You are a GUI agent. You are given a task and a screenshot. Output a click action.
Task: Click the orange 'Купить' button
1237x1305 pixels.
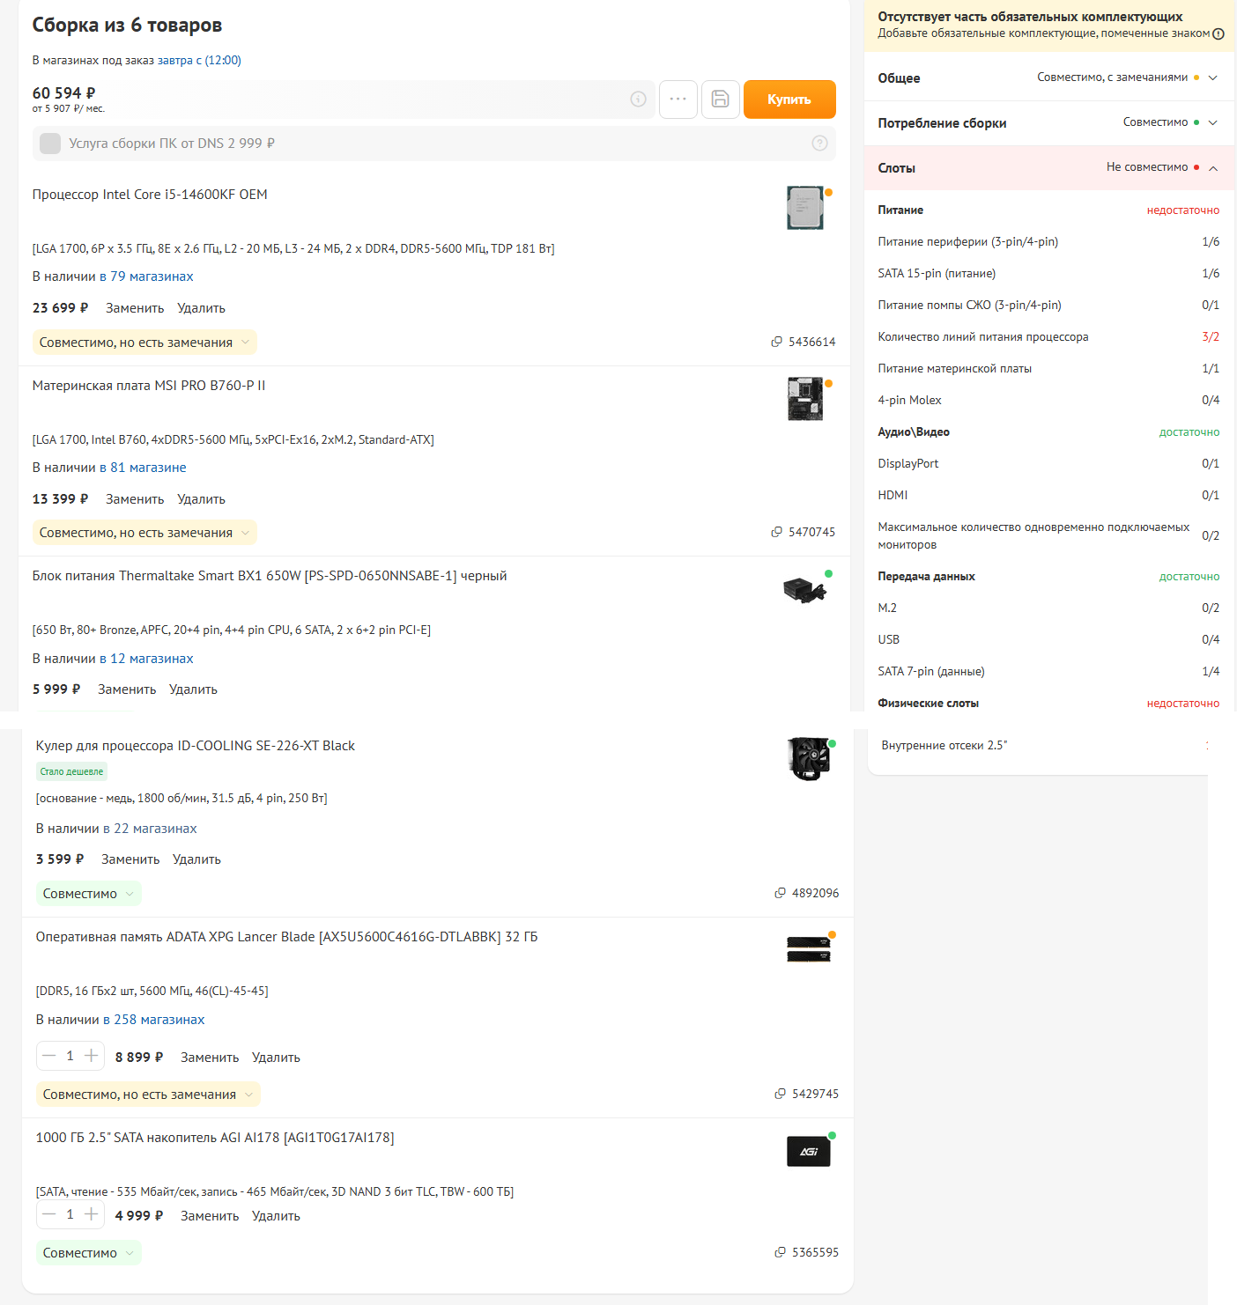(789, 100)
